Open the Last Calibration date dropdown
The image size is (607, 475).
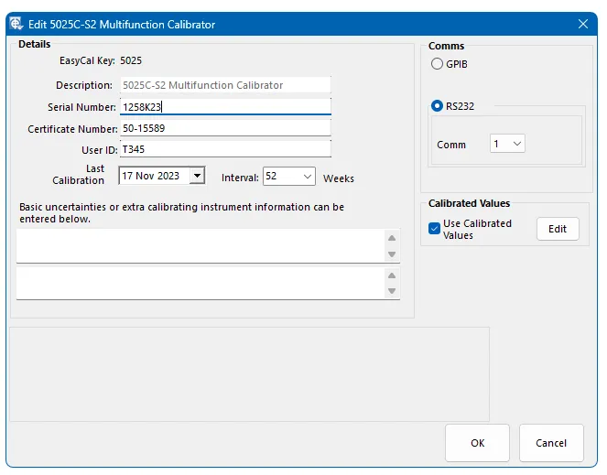tap(196, 177)
